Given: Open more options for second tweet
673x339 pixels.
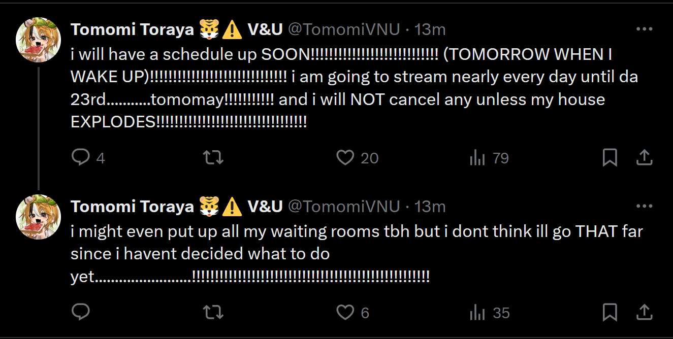Looking at the screenshot, I should [x=644, y=206].
